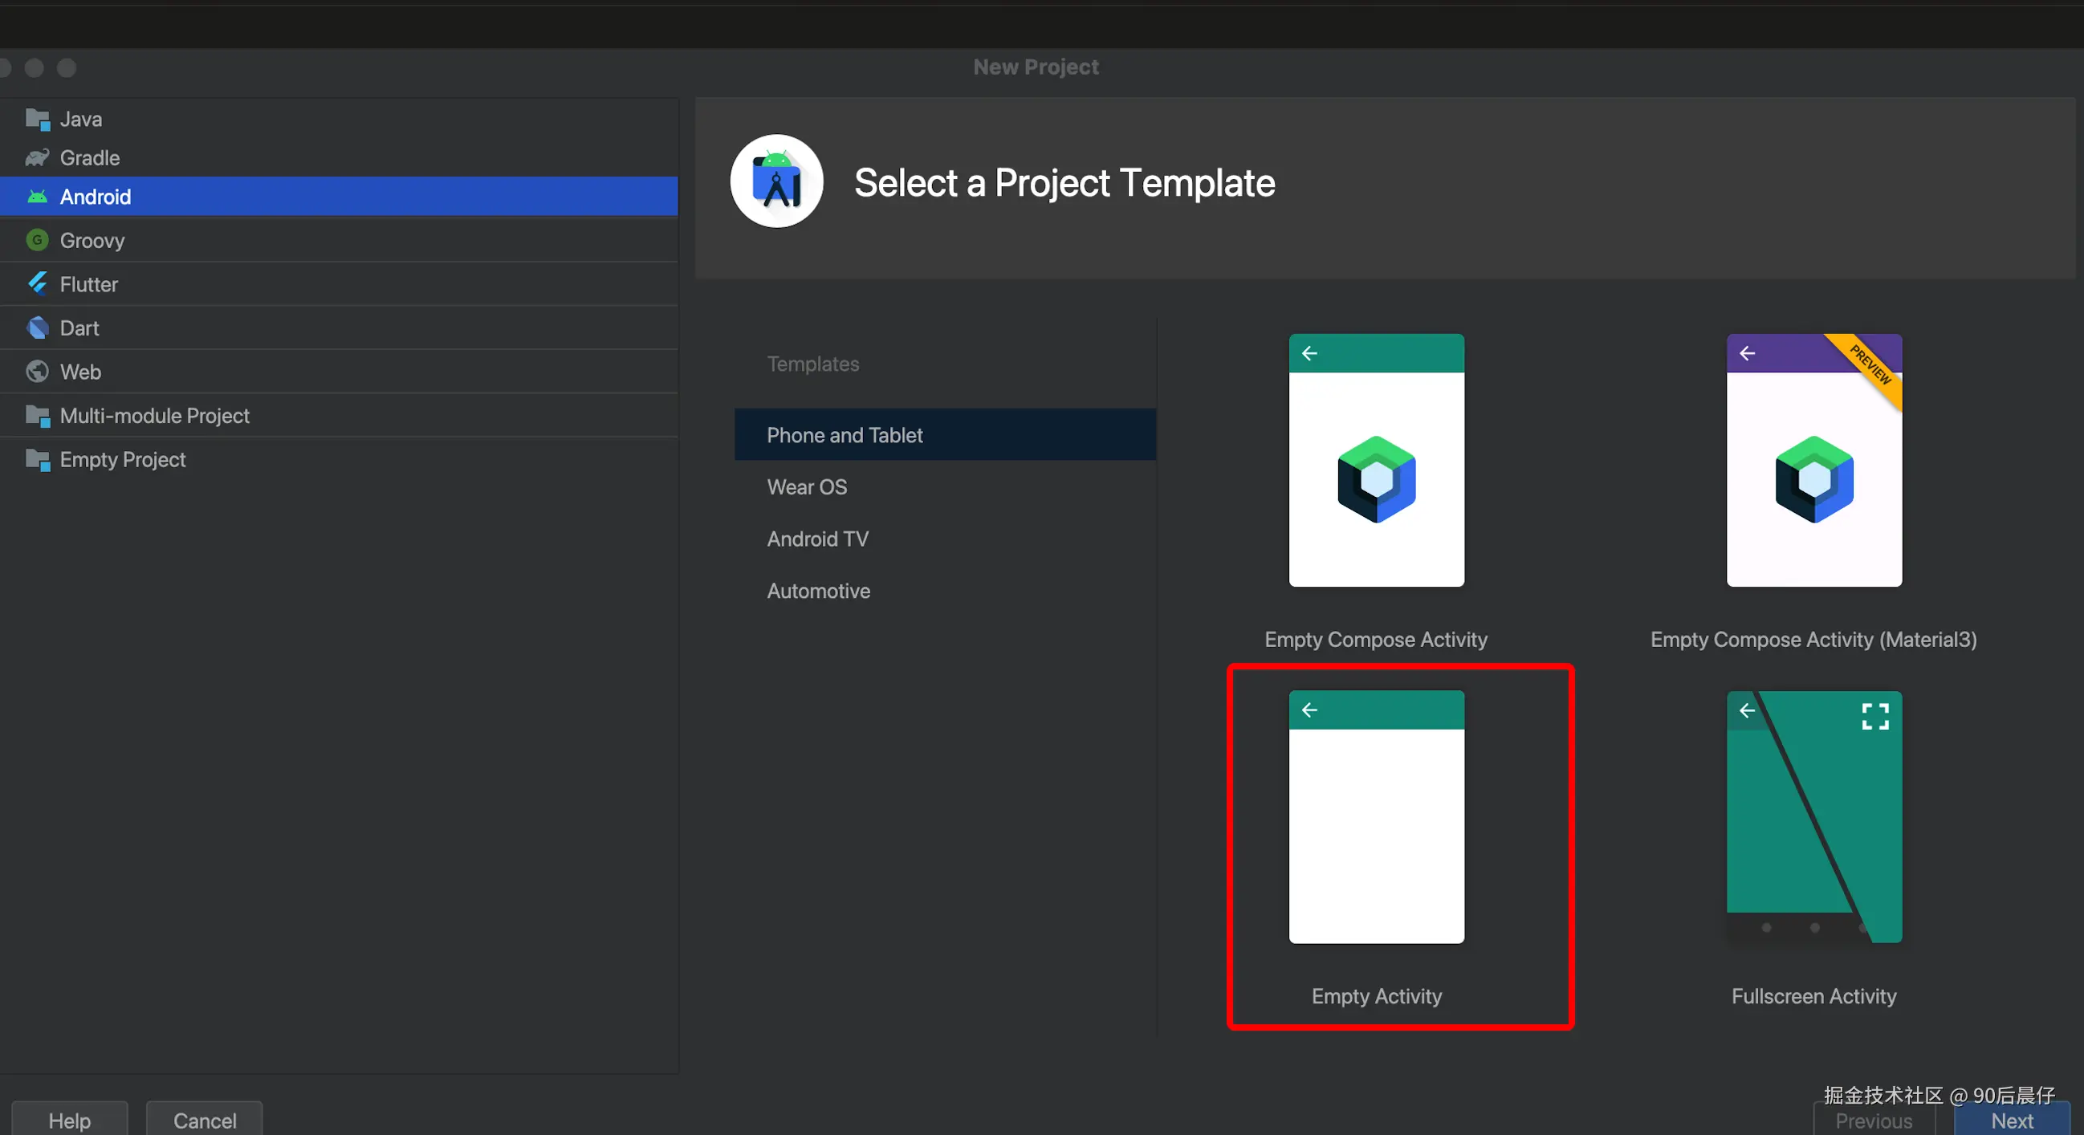Pick the Empty Compose Activity template
This screenshot has height=1135, width=2084.
pos(1375,460)
